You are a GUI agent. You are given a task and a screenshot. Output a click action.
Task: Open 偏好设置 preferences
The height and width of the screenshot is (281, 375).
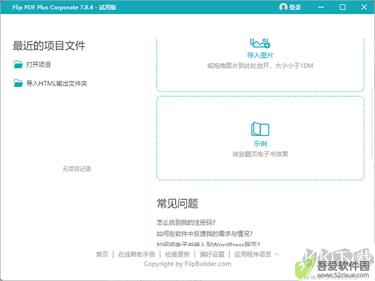(x=212, y=254)
